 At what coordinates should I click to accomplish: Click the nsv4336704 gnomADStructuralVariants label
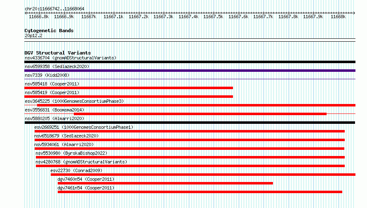pos(71,58)
